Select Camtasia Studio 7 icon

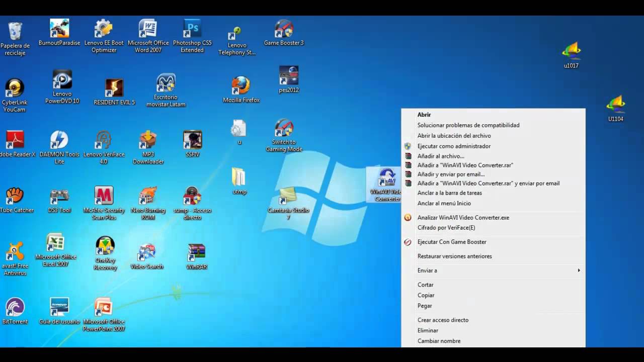click(x=288, y=203)
